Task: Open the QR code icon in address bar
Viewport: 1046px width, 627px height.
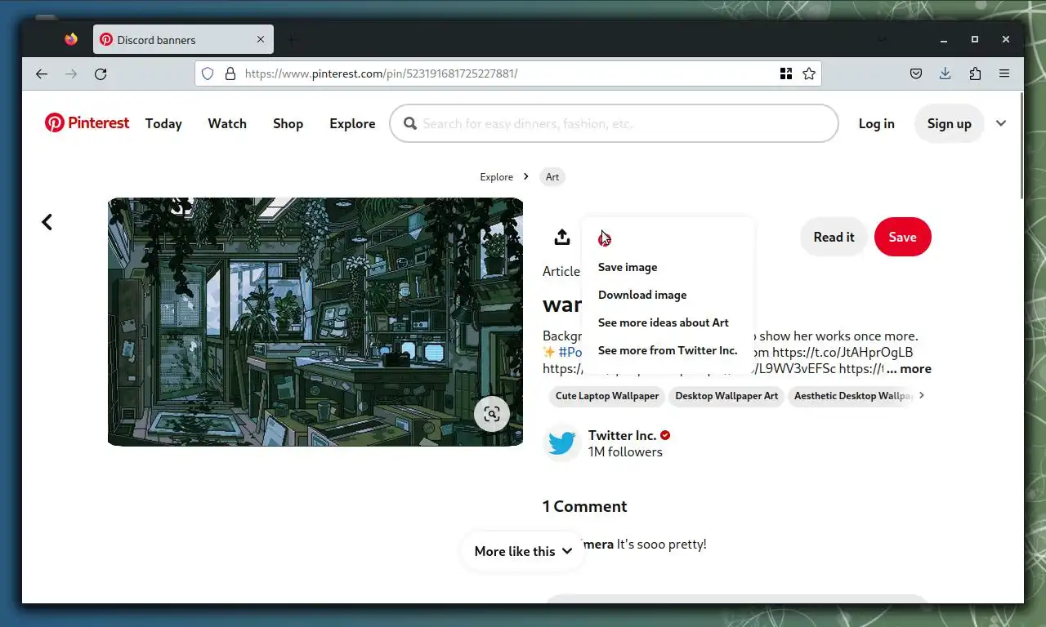Action: click(786, 73)
